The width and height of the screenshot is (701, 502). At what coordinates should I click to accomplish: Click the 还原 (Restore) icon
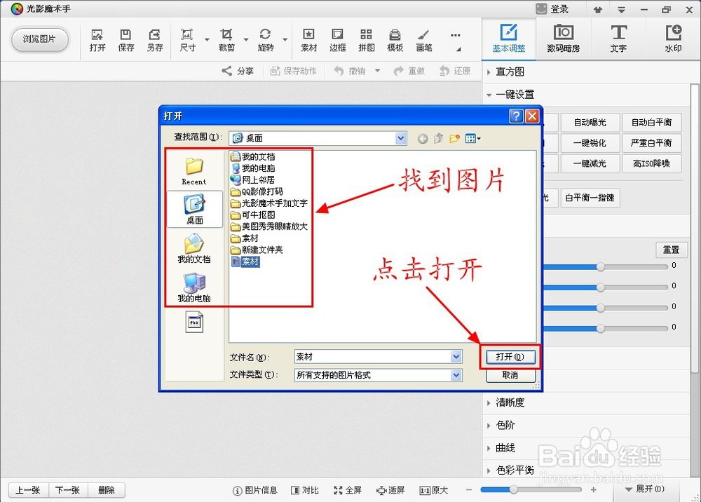pyautogui.click(x=455, y=71)
